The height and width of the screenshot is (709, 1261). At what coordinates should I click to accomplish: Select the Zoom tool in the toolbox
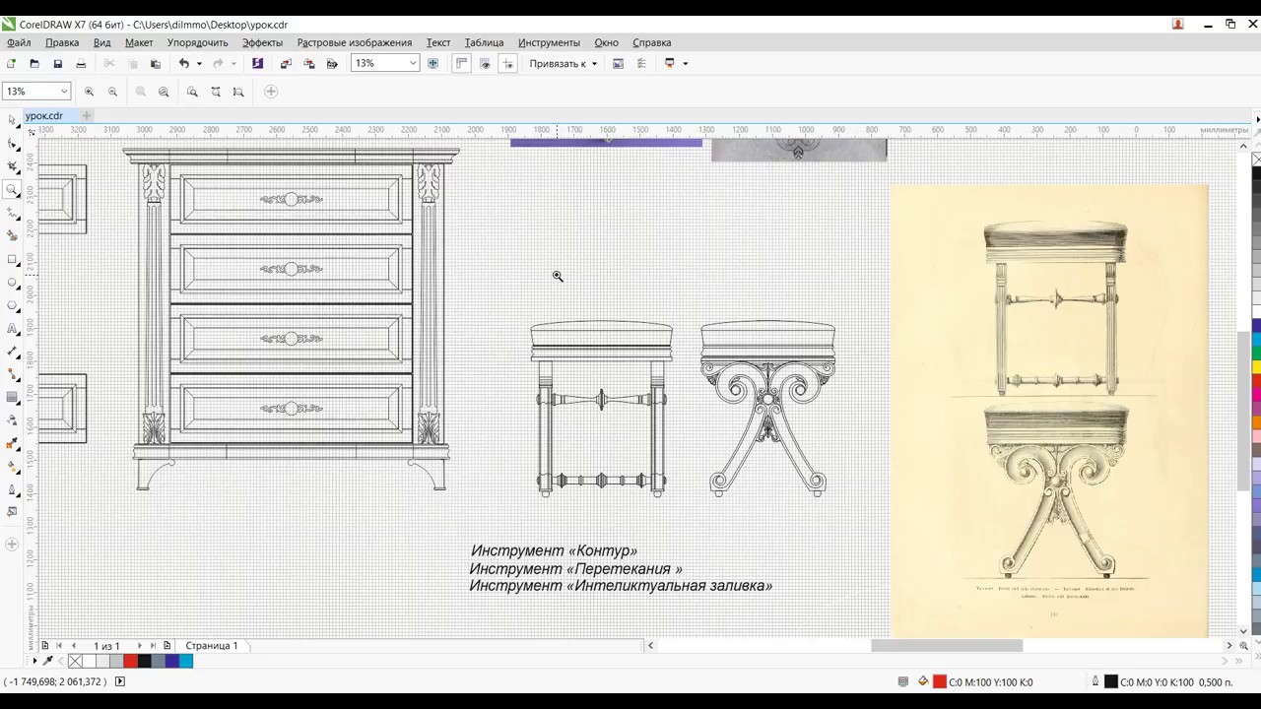12,189
